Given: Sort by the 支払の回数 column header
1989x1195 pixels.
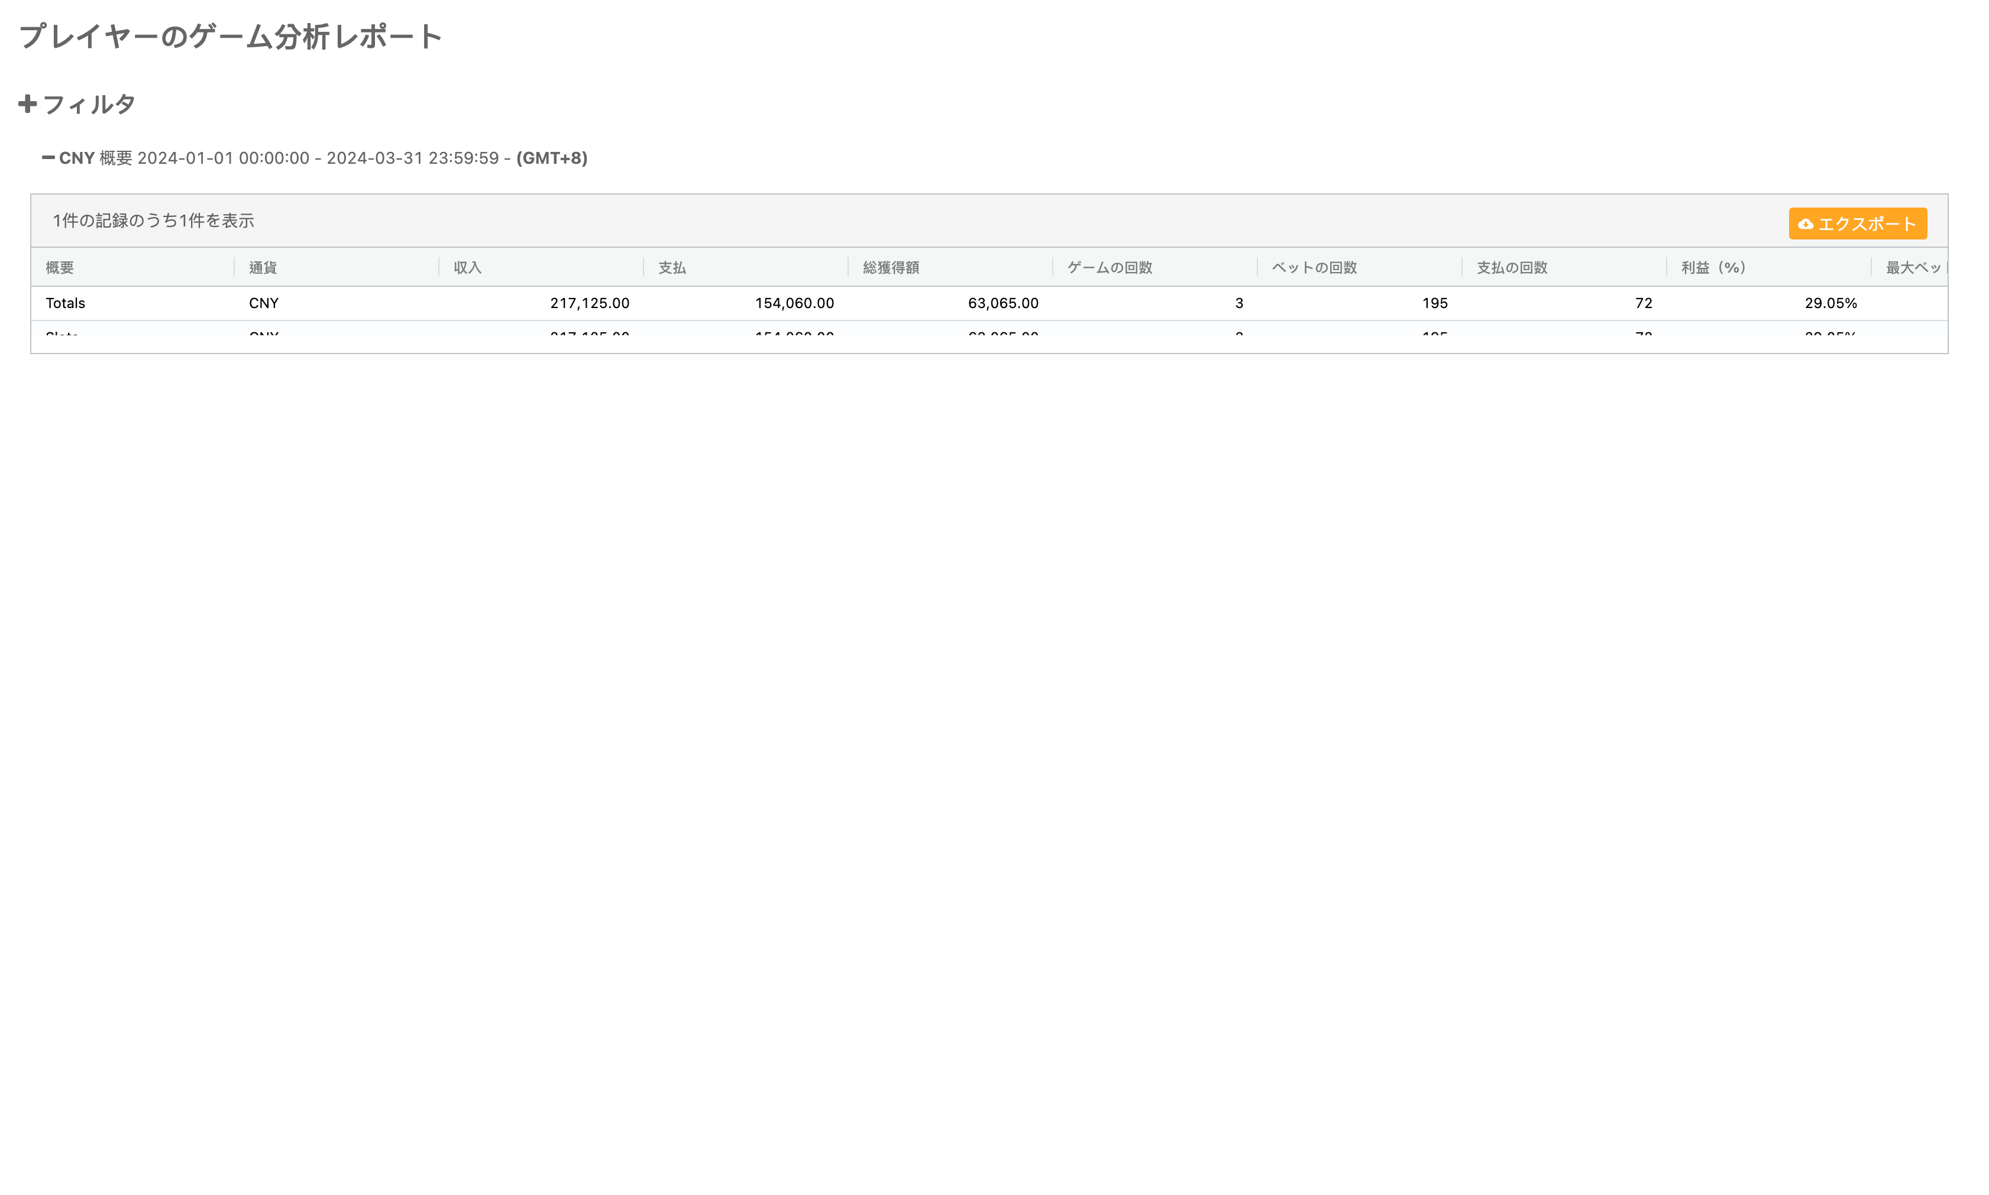Looking at the screenshot, I should pos(1512,267).
